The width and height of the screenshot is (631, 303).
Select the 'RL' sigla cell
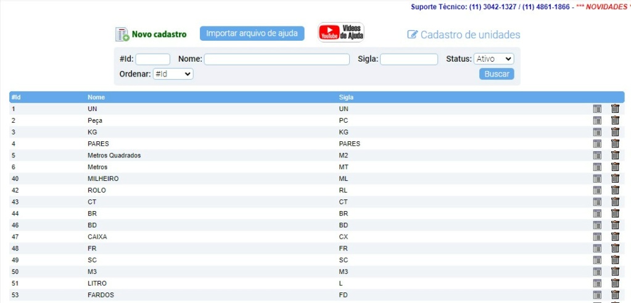[x=344, y=190]
